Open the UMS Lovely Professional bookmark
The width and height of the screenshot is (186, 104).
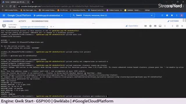(10, 10)
